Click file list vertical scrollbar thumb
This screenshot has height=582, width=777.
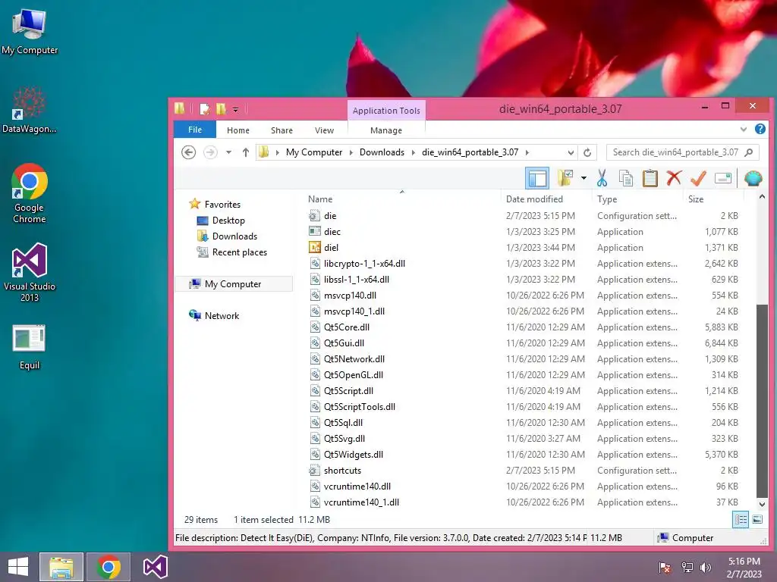[x=762, y=401]
